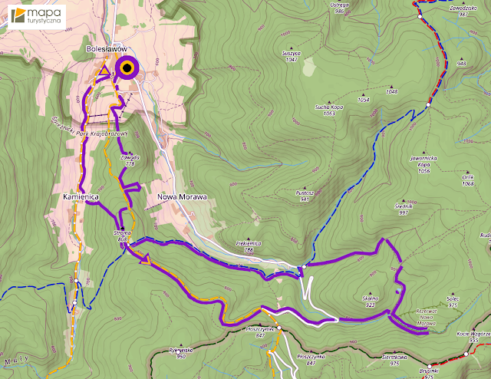Select the Zawada 778 peak marker
Image resolution: width=491 pixels, height=379 pixels.
130,153
